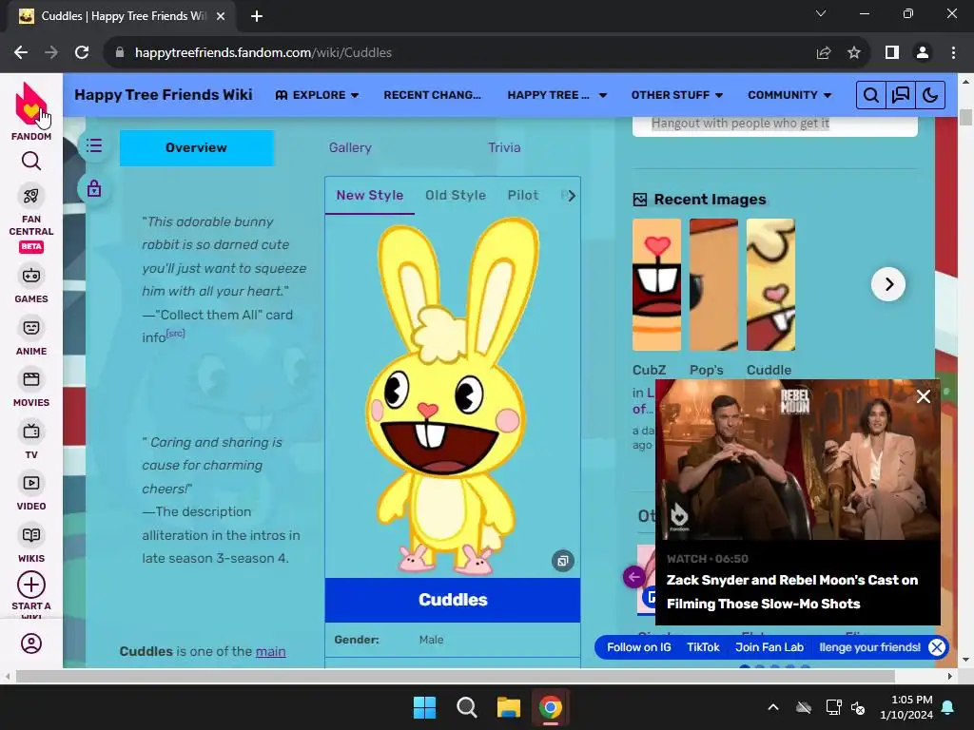The width and height of the screenshot is (974, 730).
Task: Open the wiki Discuss chat icon
Action: tap(901, 95)
